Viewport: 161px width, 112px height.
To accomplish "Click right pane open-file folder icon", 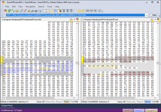I will (x=152, y=19).
